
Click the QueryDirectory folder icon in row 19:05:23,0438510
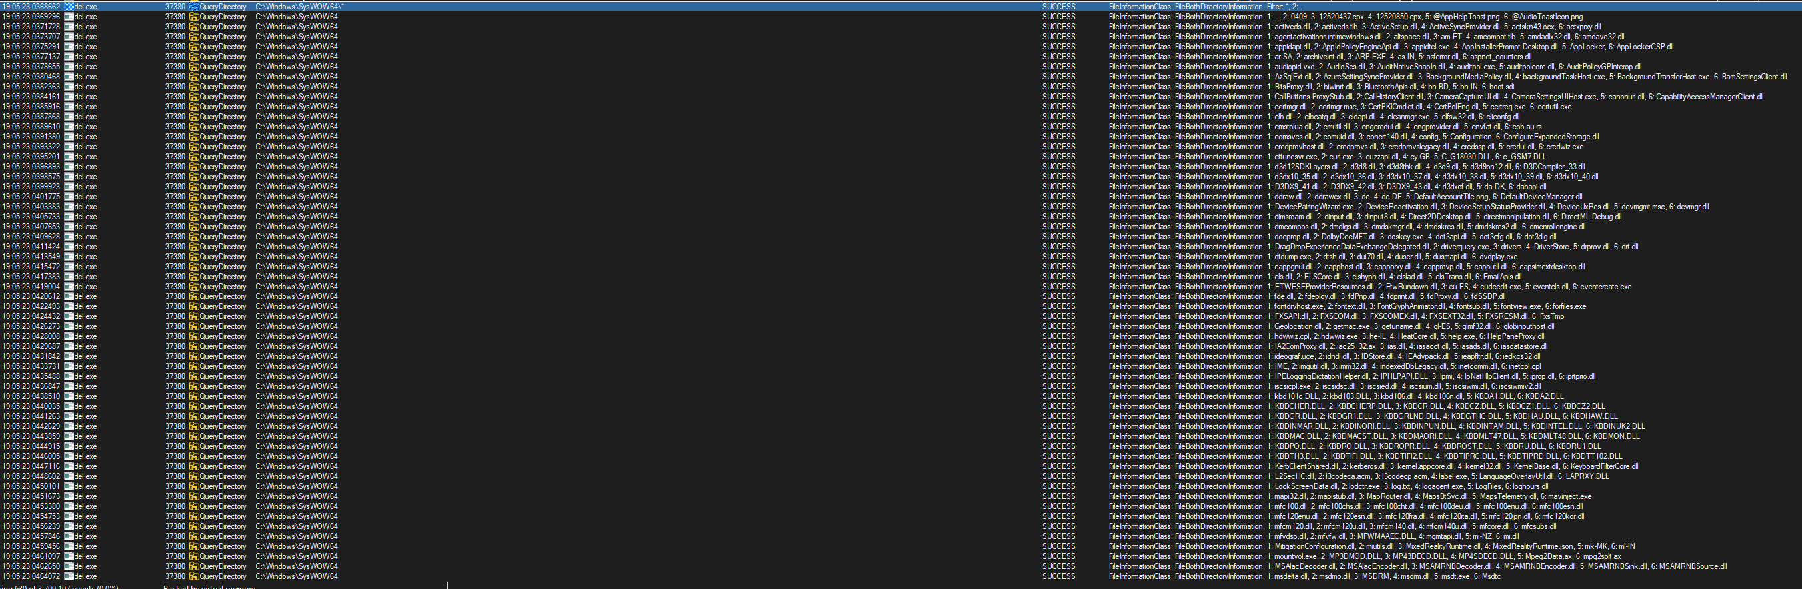[194, 396]
